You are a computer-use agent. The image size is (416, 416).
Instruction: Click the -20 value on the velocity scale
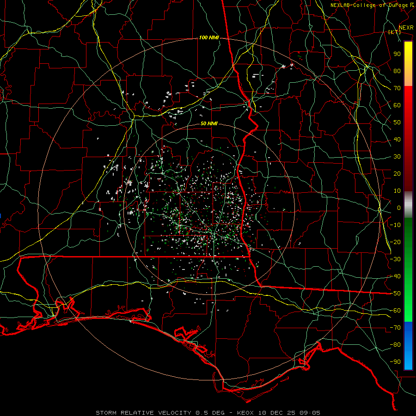point(395,242)
